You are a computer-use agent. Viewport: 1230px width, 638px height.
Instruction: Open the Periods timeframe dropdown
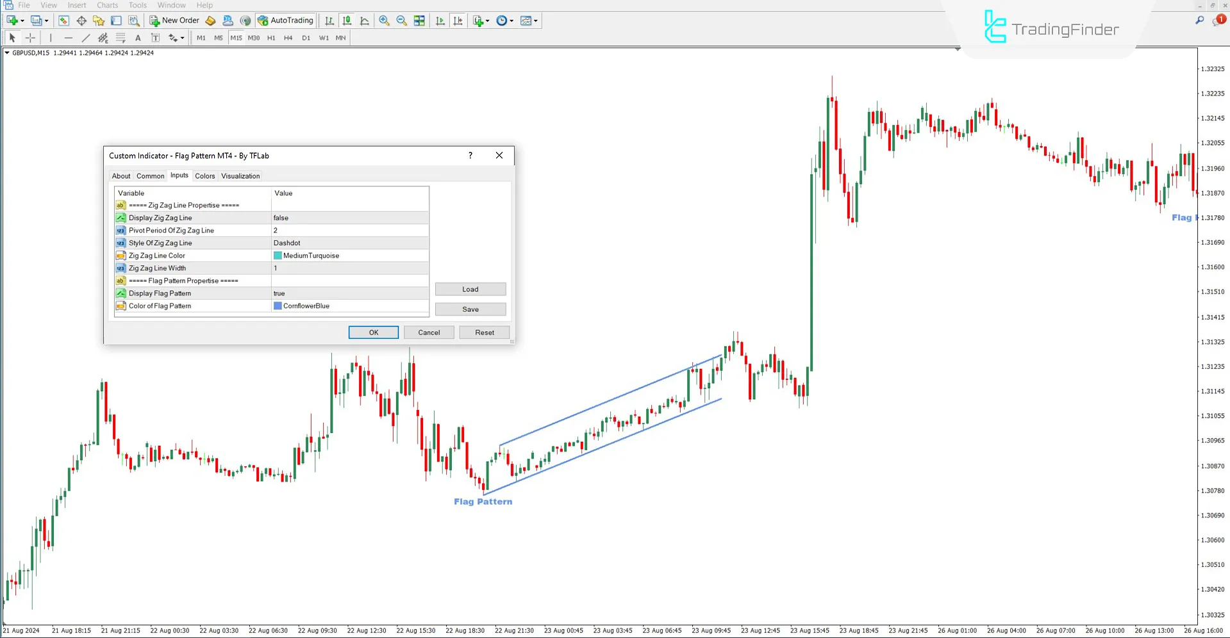click(511, 20)
